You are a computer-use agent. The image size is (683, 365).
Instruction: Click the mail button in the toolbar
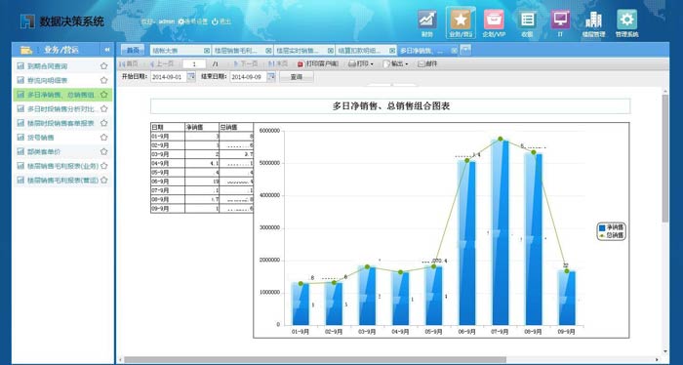pyautogui.click(x=427, y=64)
